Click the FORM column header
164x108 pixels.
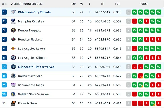(143, 4)
